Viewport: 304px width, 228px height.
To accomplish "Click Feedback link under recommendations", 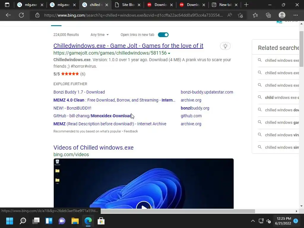I will 131,131.
